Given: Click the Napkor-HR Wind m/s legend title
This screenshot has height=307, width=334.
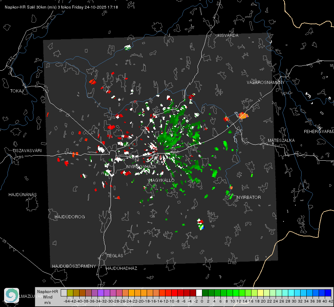Looking at the screenshot, I should tap(47, 297).
